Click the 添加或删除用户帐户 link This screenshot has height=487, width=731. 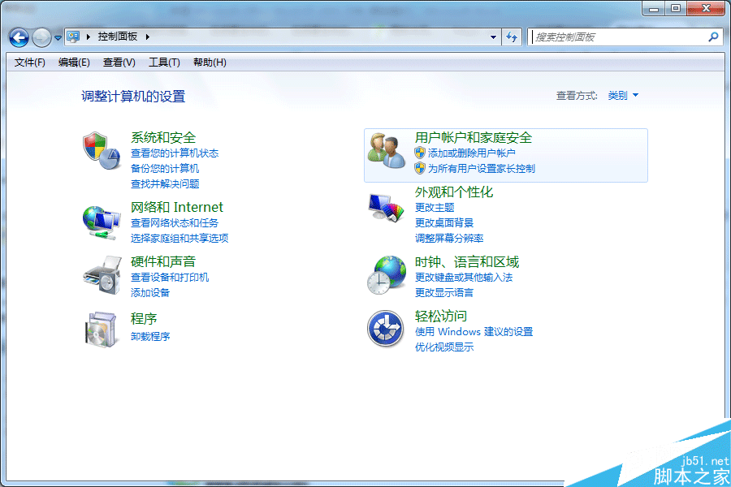tap(472, 153)
